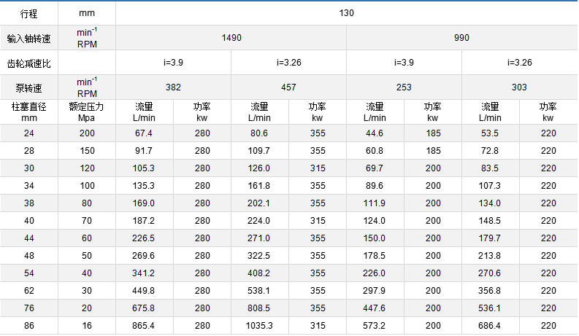
Task: Select pump speed 382 cell
Action: coord(173,87)
